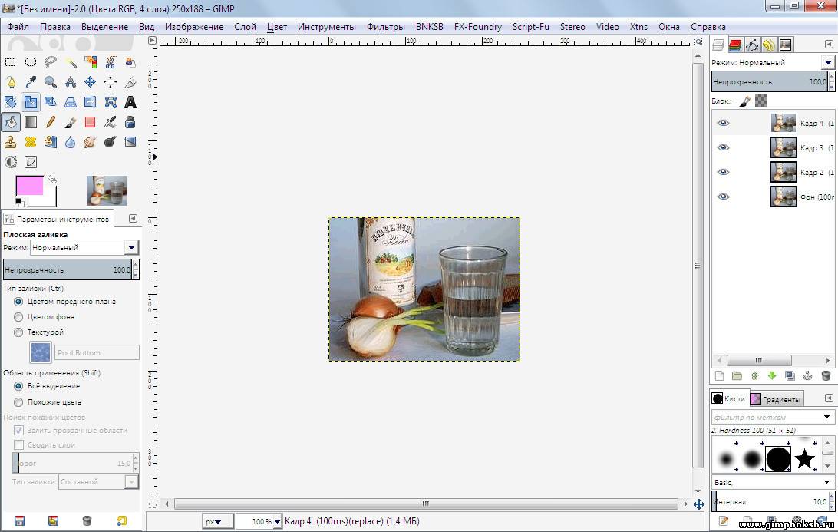Select the Smudge finger tool
This screenshot has height=532, width=838.
[x=91, y=142]
